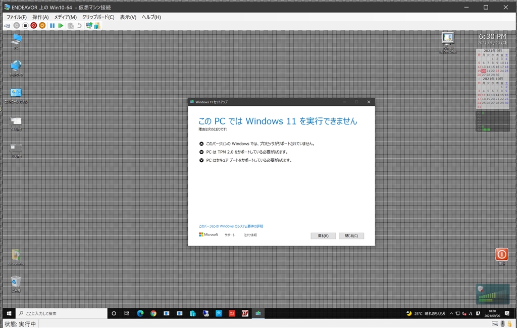Open the 操作(A) menu
The height and width of the screenshot is (328, 517).
[40, 17]
